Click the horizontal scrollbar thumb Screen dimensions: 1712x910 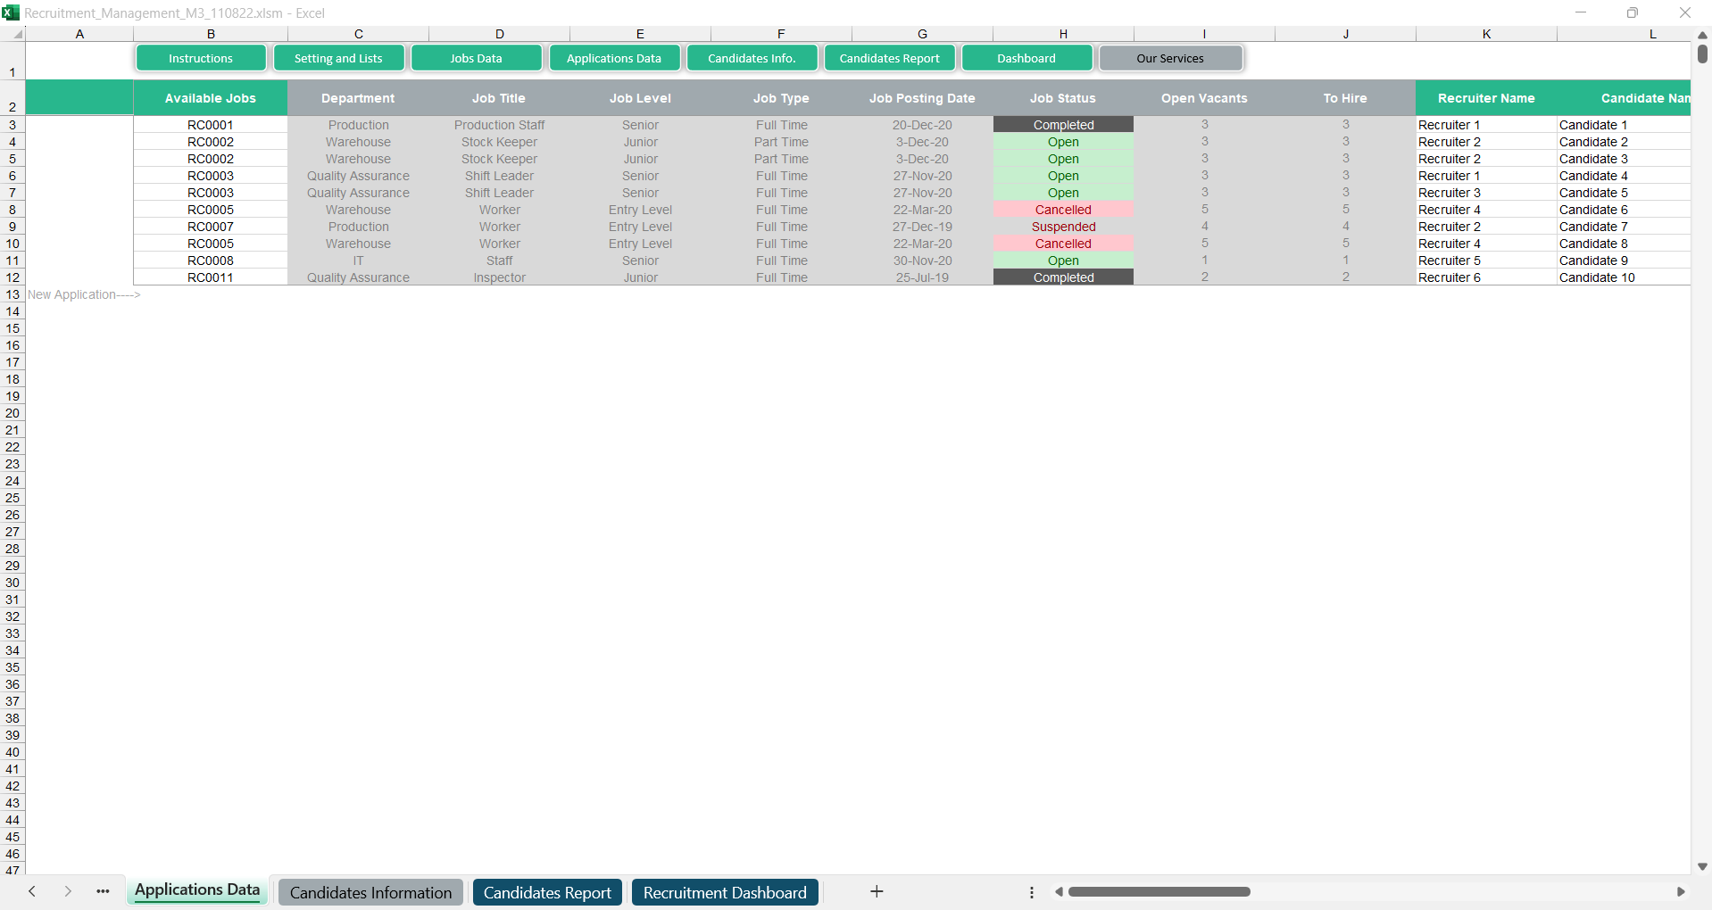(1159, 891)
